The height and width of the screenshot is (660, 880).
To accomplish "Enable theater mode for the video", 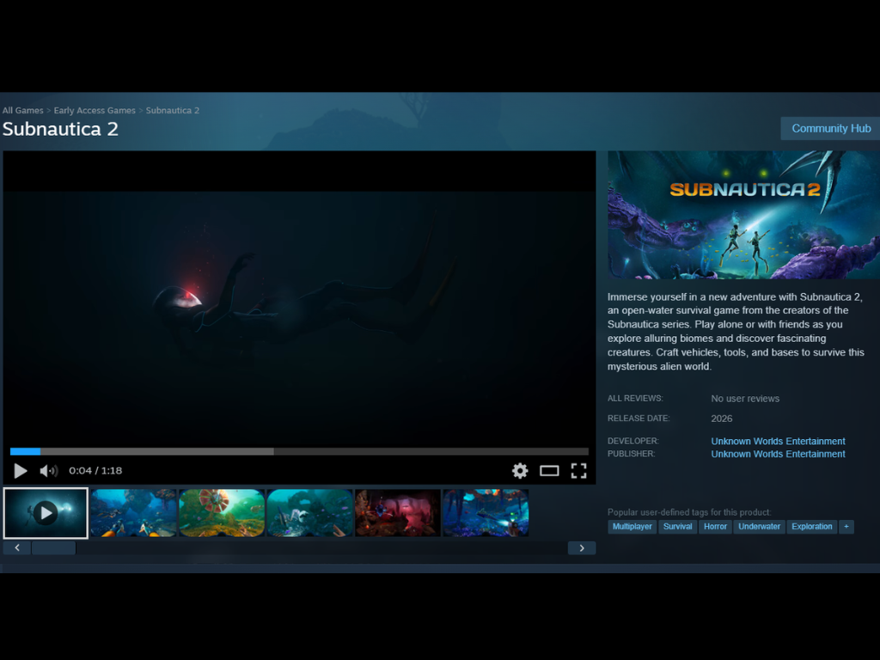I will tap(549, 470).
